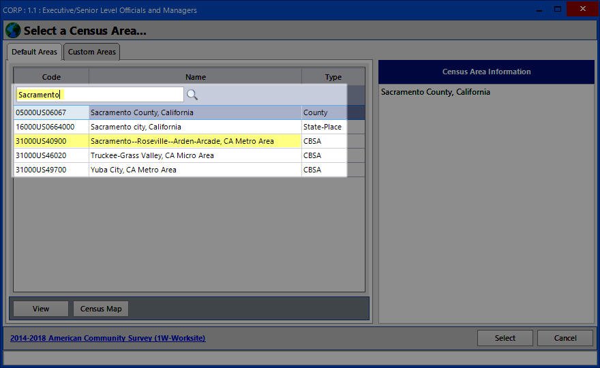Select code 31000US49700 cell

click(51, 170)
